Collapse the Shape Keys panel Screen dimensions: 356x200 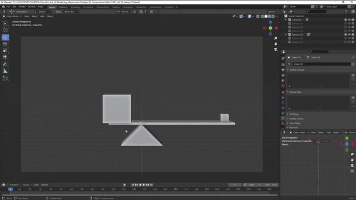point(295,92)
